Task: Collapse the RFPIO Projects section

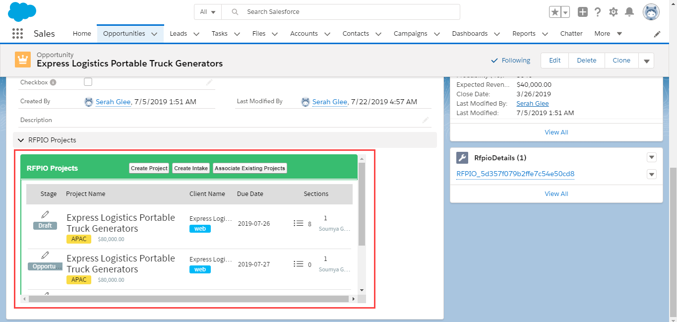Action: [21, 140]
